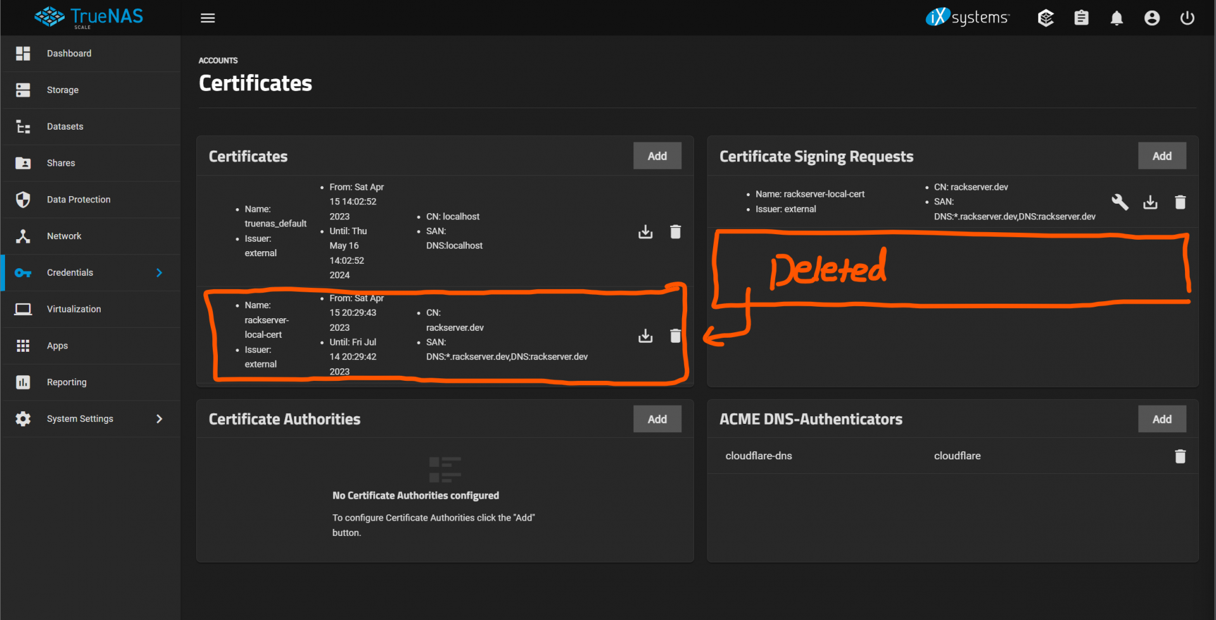
Task: Open the Jobs clipboard icon
Action: tap(1081, 18)
